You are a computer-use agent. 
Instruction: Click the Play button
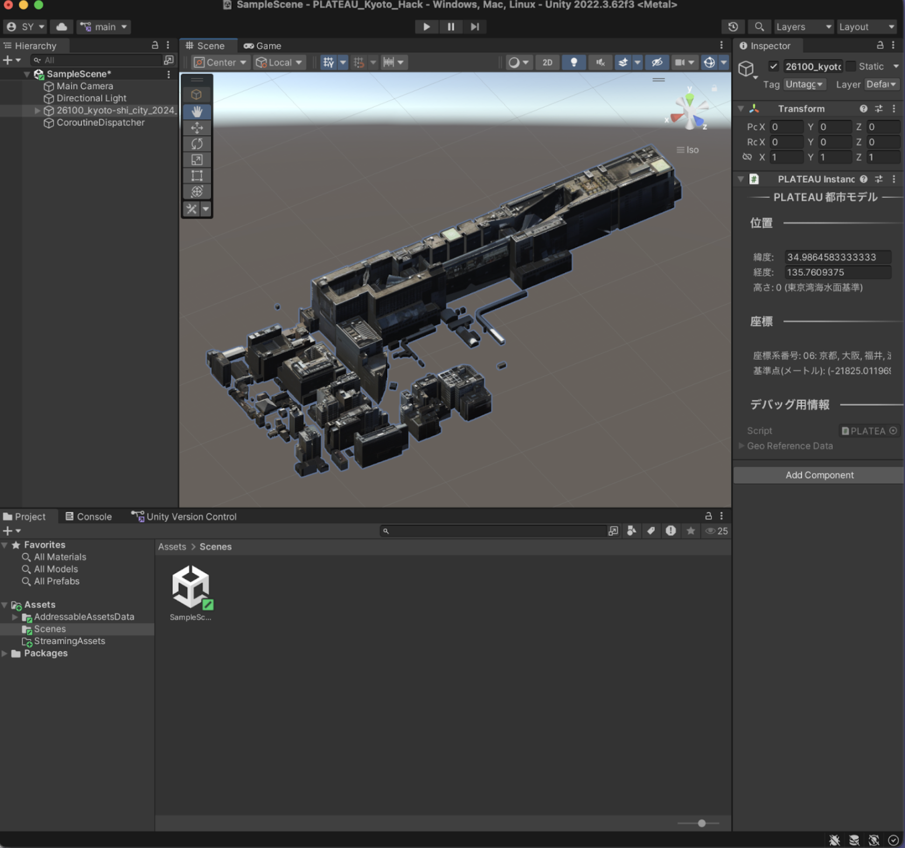[426, 26]
